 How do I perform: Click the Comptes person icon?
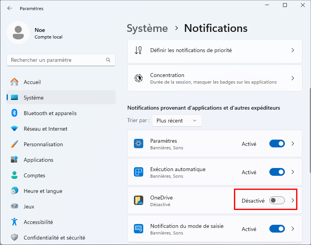(14, 175)
